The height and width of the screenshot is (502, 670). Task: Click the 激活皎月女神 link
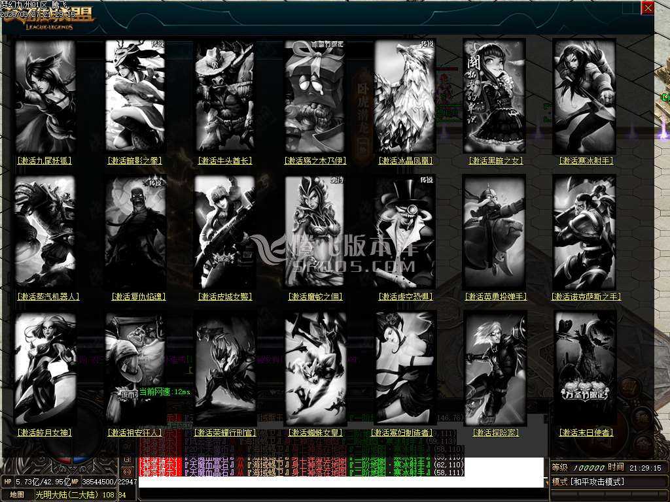[44, 433]
